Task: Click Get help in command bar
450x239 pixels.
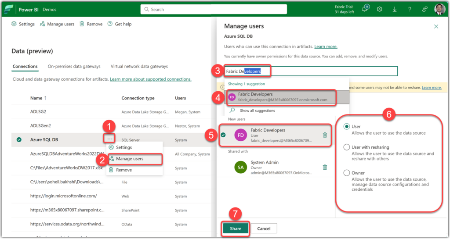Action: pos(120,24)
